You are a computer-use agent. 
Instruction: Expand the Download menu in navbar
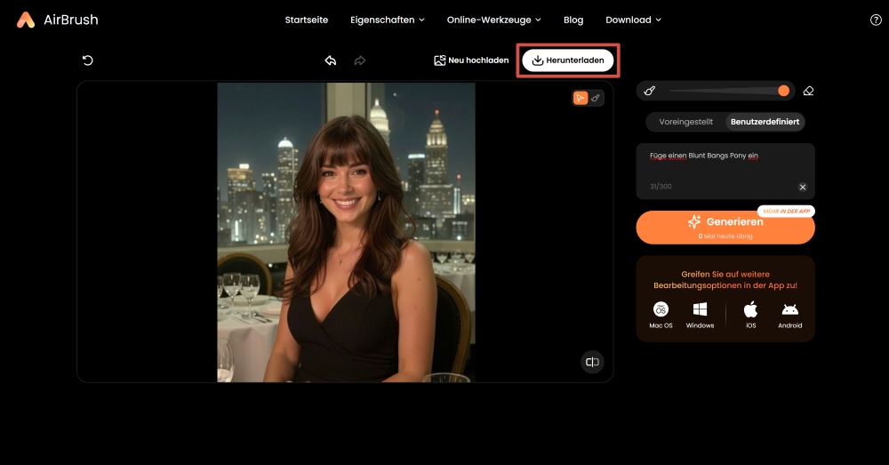click(634, 20)
